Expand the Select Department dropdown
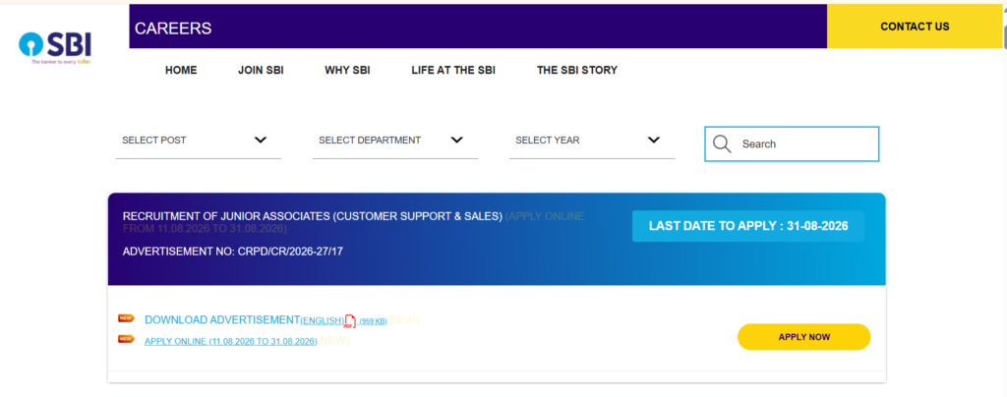This screenshot has height=397, width=1007. click(395, 141)
